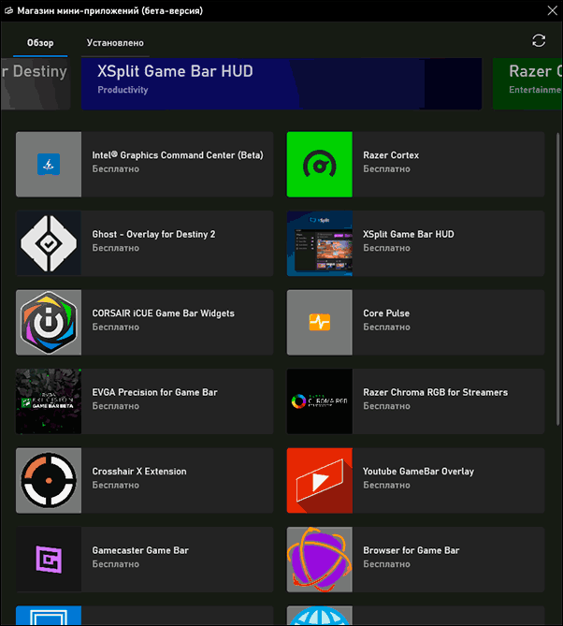Click 'Бесплатно' under Core Pulse
This screenshot has width=563, height=626.
pyautogui.click(x=386, y=327)
